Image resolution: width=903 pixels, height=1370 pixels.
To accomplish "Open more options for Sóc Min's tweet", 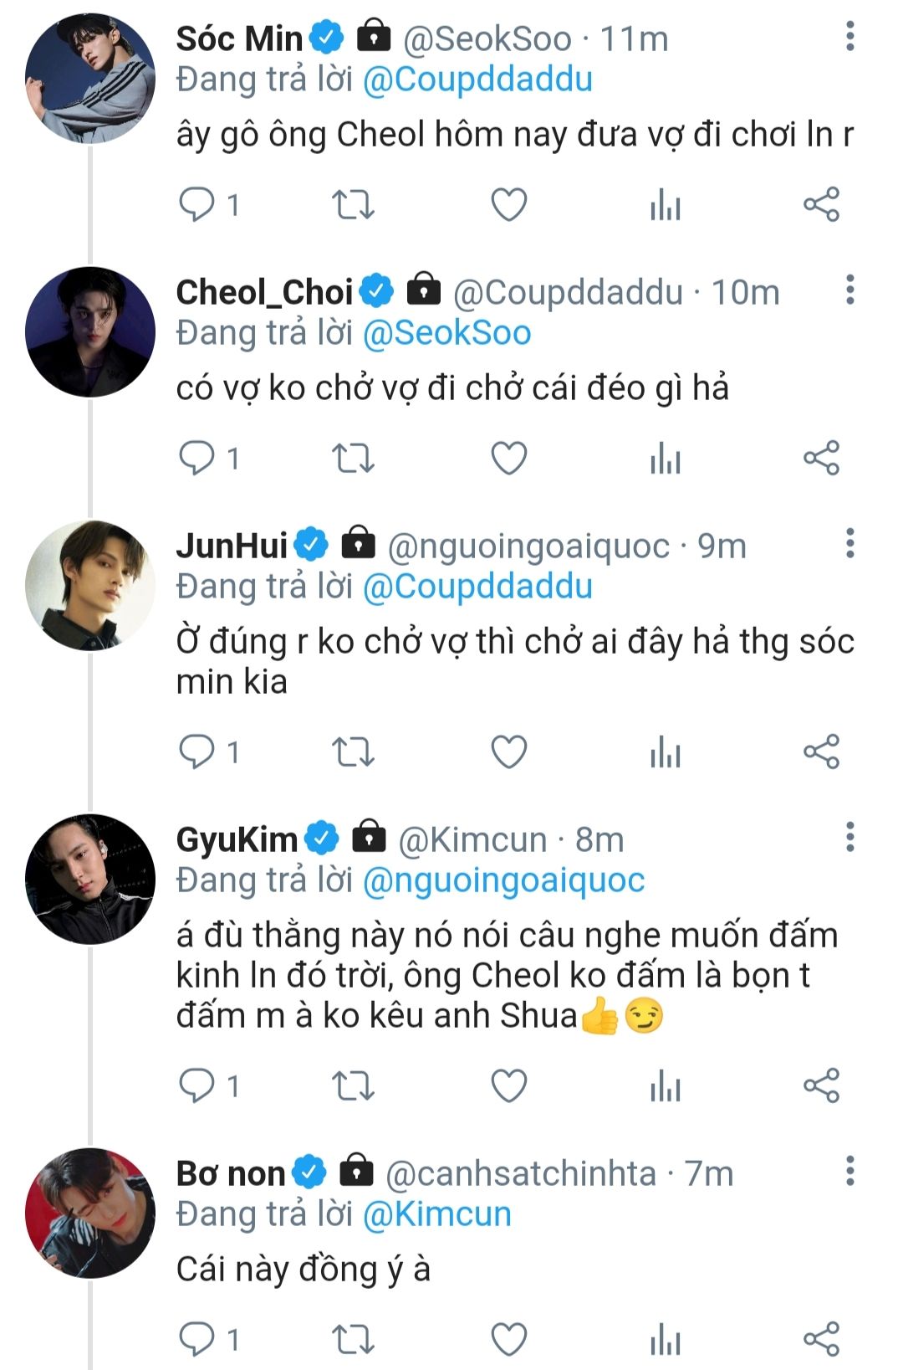I will pos(849,37).
